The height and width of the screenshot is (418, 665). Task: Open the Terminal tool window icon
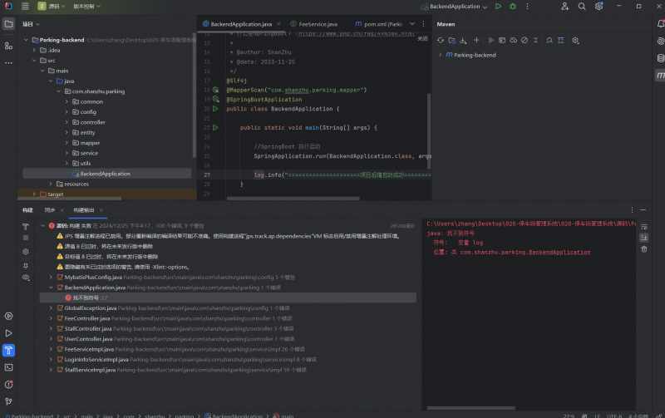8,367
